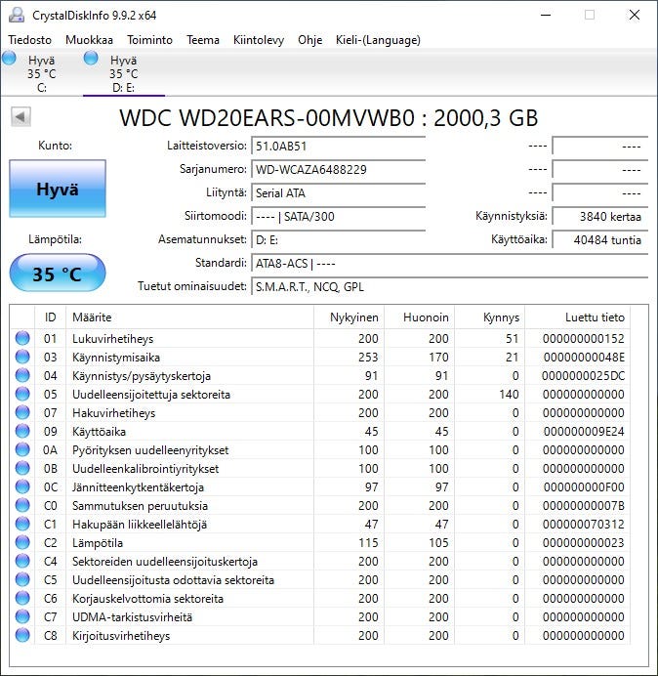Viewport: 658px width, 676px height.
Task: Click the Luettu tieto column header
Action: (577, 317)
